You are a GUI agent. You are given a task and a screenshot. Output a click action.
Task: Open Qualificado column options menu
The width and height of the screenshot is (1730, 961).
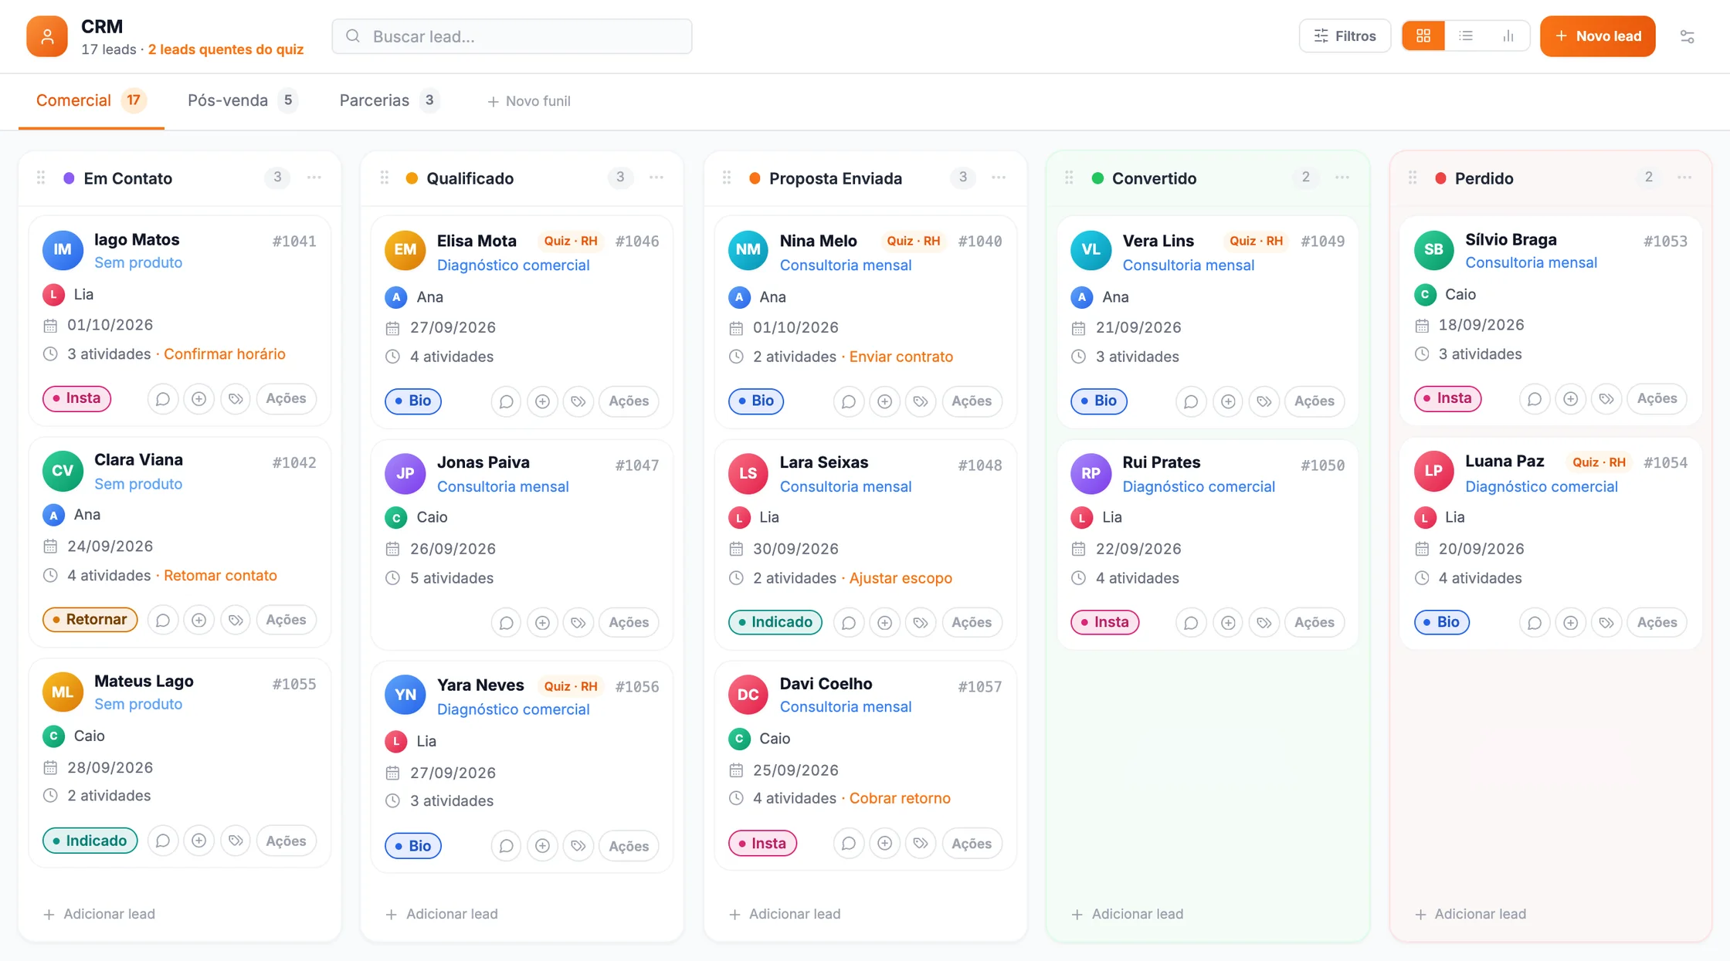click(656, 178)
